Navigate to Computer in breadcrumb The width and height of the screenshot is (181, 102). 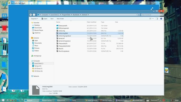tap(45, 15)
